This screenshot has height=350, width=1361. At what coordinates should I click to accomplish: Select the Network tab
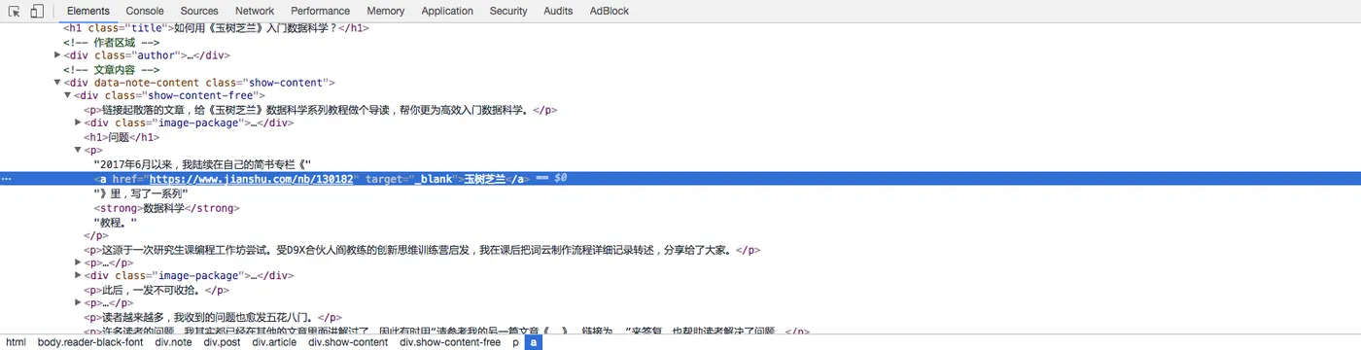click(255, 11)
